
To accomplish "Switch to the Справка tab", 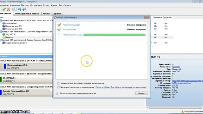I will point(57,14).
